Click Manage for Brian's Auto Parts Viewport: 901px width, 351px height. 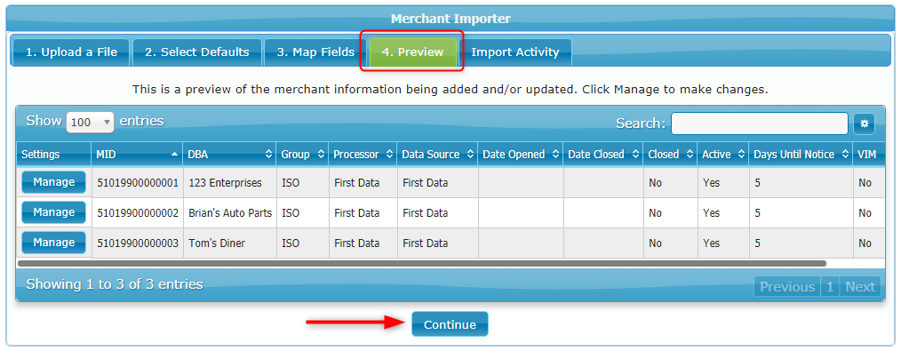[x=53, y=212]
